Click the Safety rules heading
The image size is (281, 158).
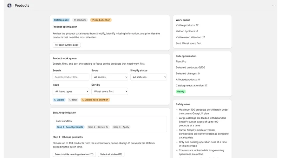(183, 104)
